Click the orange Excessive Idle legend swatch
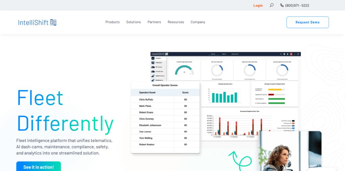345x171 pixels. coord(293,123)
